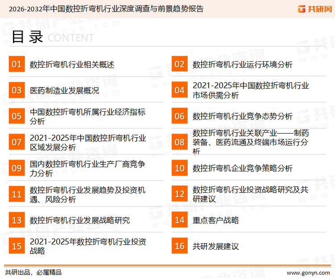Screen dimensions: 335x278
Task: Open 数控折弯机行业发展战略研究 chapter
Action: [x=80, y=220]
